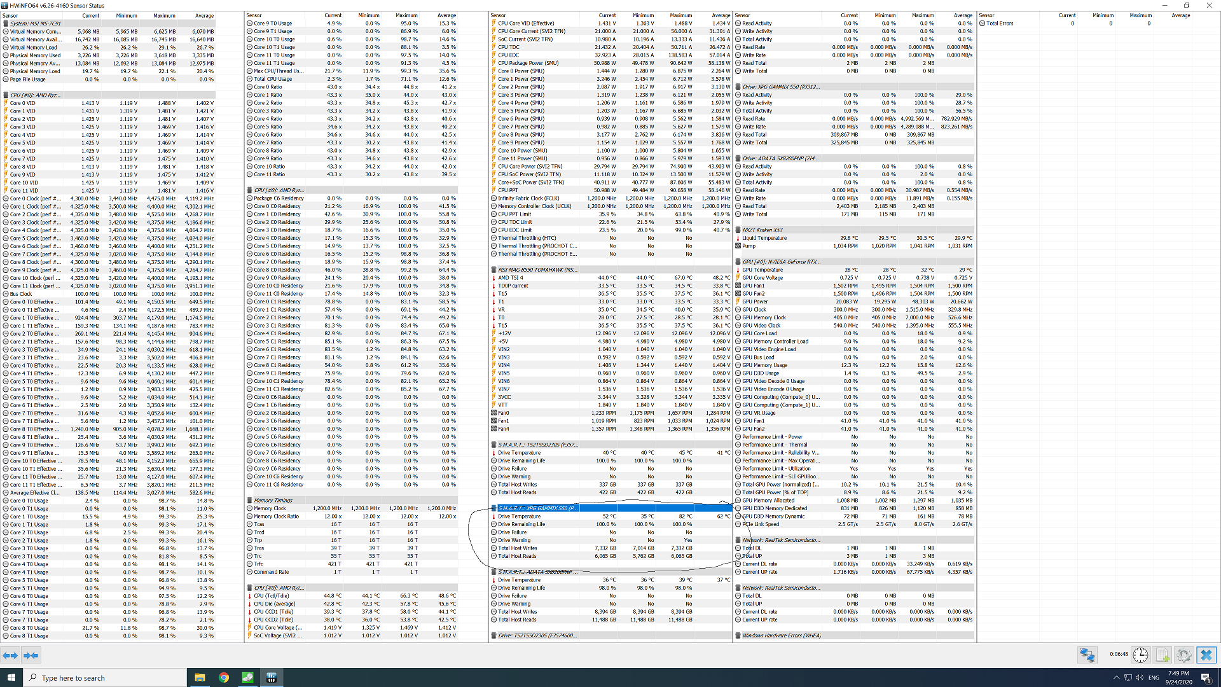Select the +12V voltage row
Screen dimensions: 1221x687
pos(610,333)
